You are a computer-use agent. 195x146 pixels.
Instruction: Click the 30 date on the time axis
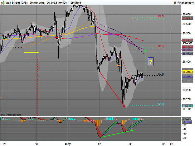click(x=36, y=144)
